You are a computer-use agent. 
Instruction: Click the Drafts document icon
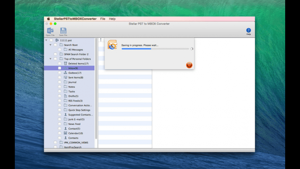pyautogui.click(x=66, y=96)
